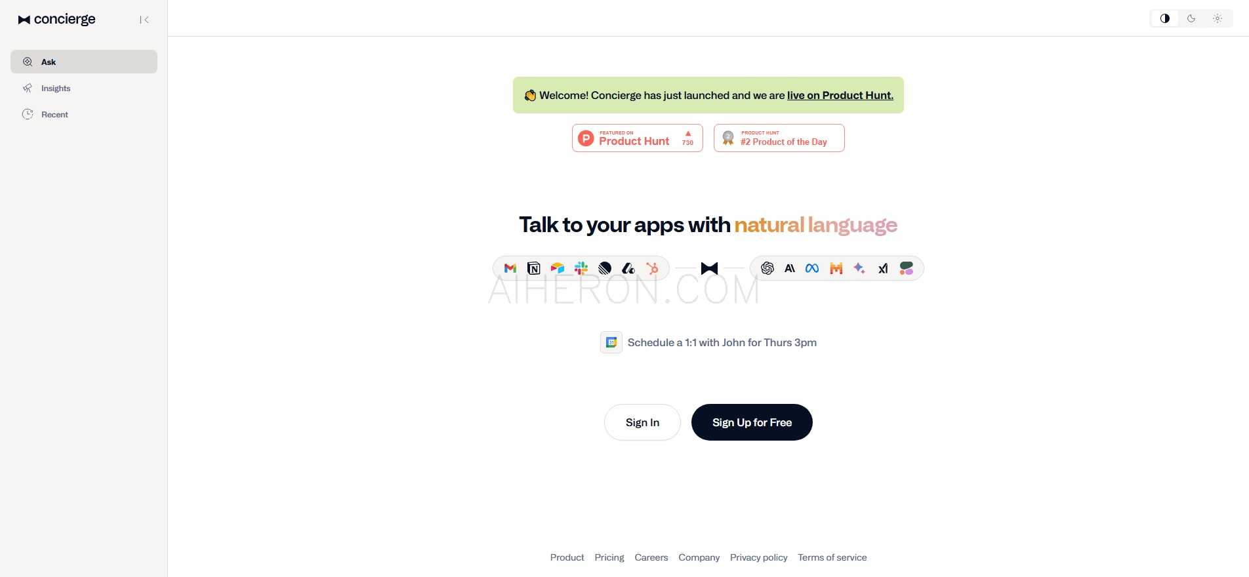
Task: Collapse the sidebar with the arrow icon
Action: (144, 20)
